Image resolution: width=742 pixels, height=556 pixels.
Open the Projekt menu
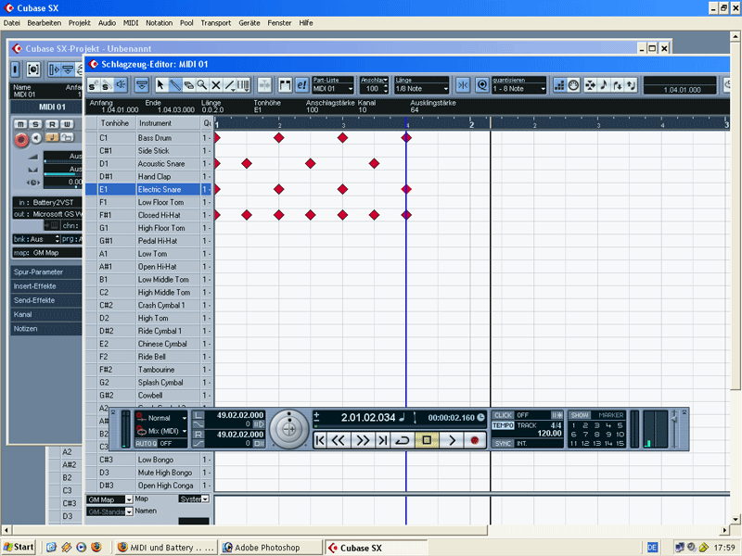(80, 22)
